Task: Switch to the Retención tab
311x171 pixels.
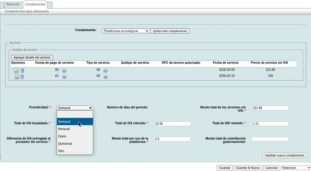Action: pos(13,5)
